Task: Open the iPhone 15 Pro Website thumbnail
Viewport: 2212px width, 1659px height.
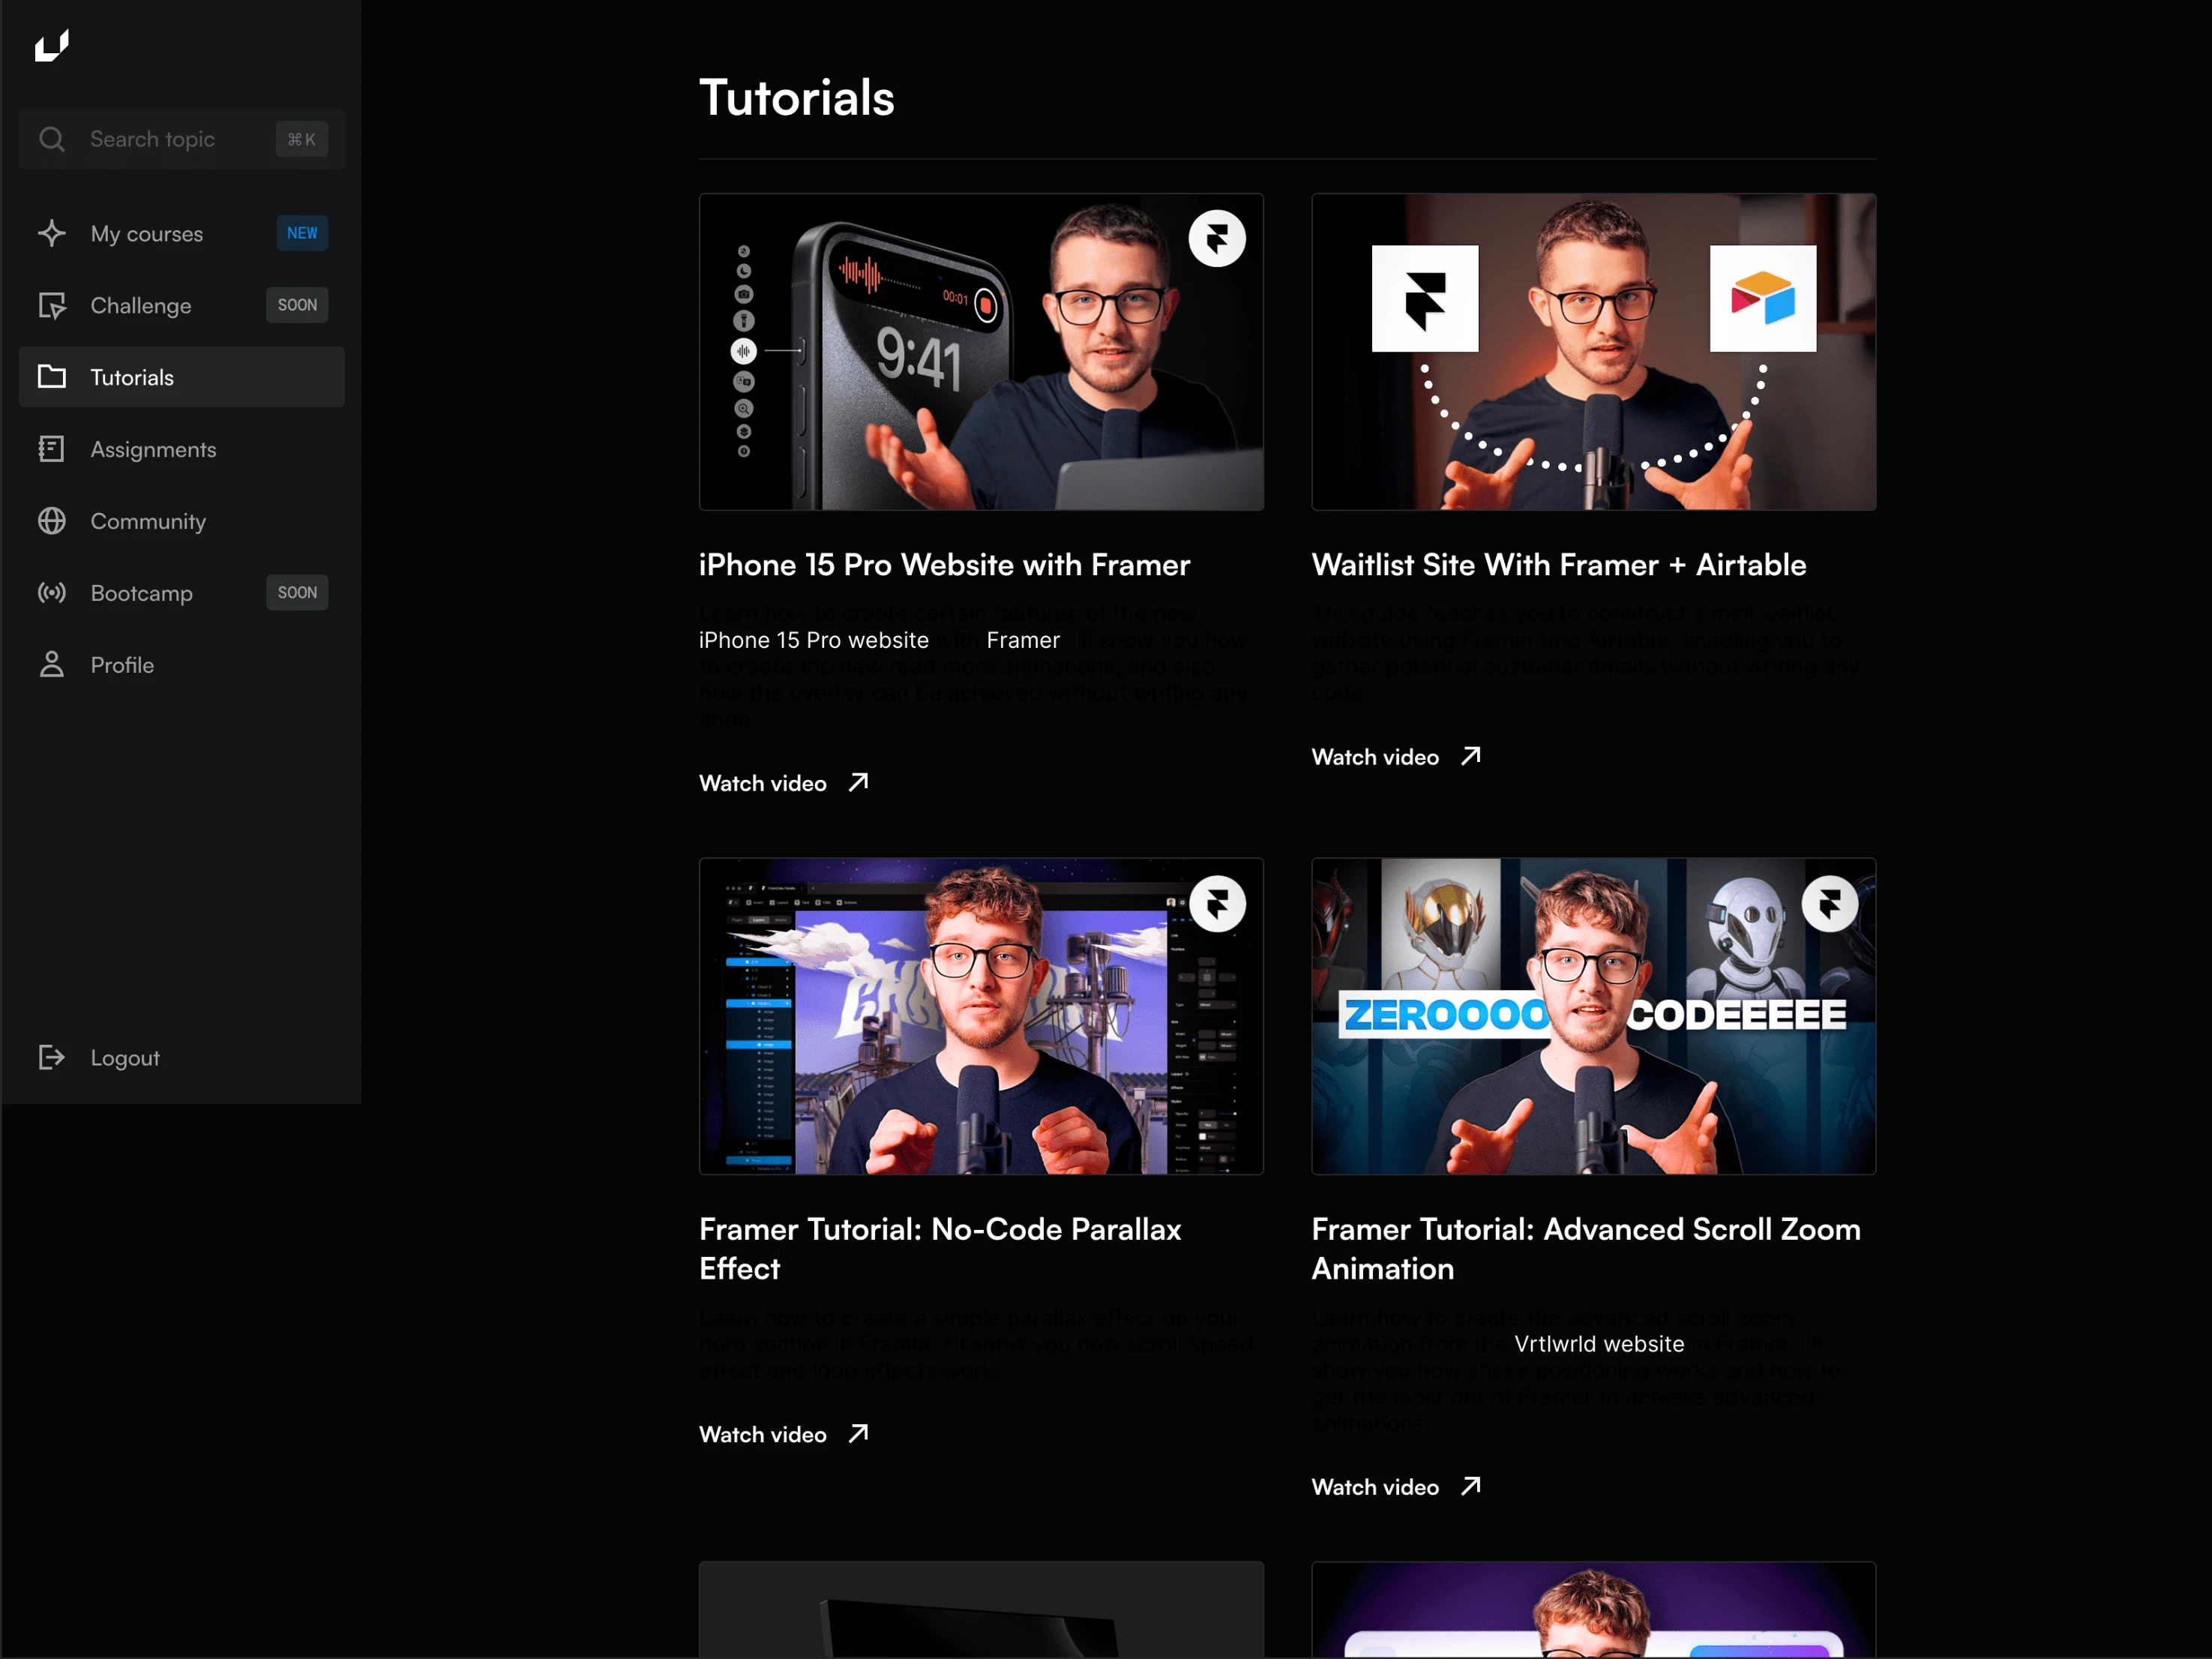Action: [x=981, y=352]
